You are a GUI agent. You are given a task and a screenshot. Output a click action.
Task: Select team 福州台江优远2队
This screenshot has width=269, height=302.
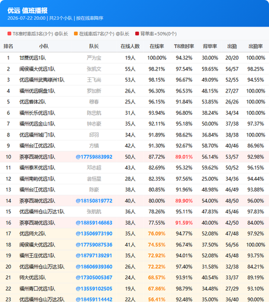coord(37,146)
